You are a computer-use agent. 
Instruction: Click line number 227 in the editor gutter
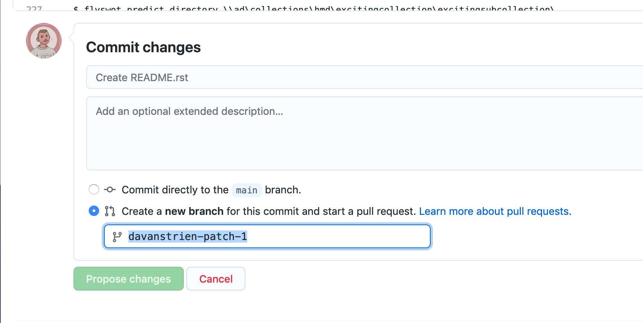34,8
